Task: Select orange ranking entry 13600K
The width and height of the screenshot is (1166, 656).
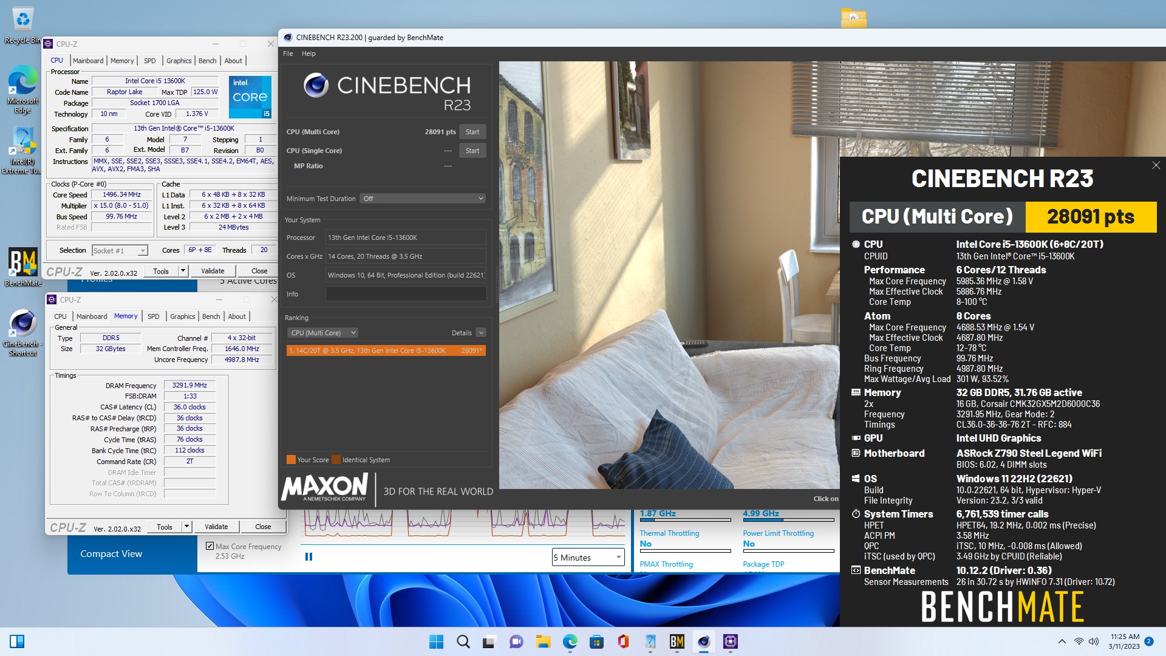Action: click(x=386, y=350)
